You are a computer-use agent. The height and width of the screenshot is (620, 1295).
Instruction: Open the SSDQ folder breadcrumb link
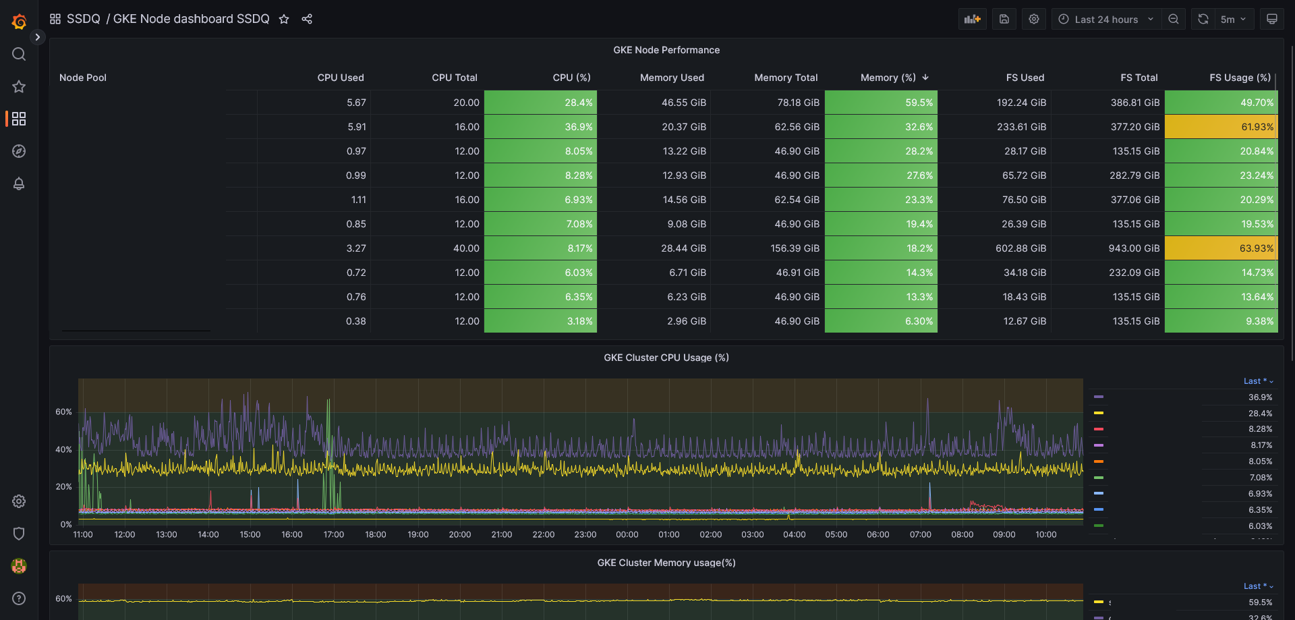click(84, 19)
